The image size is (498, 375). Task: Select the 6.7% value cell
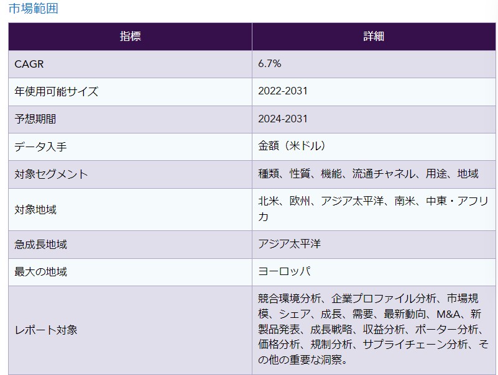coord(374,64)
